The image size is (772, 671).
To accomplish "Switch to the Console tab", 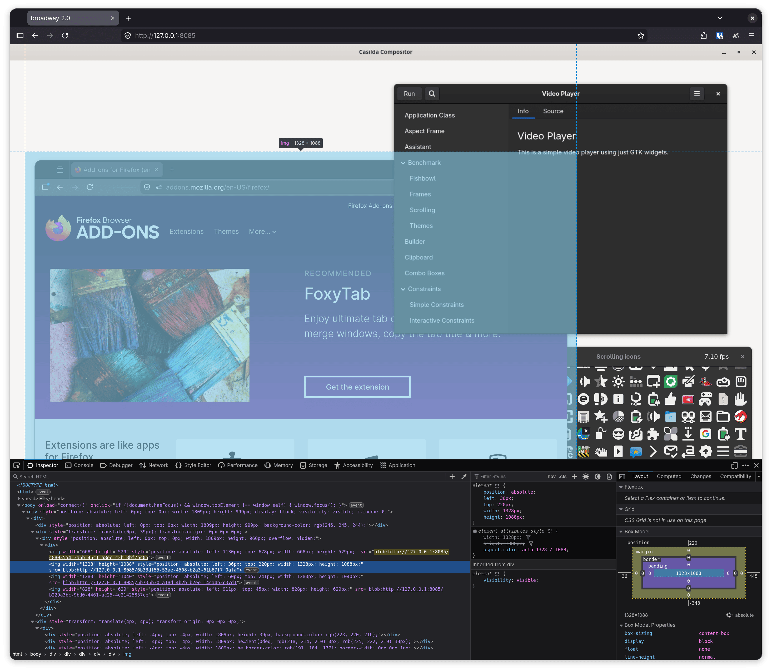I will 79,465.
